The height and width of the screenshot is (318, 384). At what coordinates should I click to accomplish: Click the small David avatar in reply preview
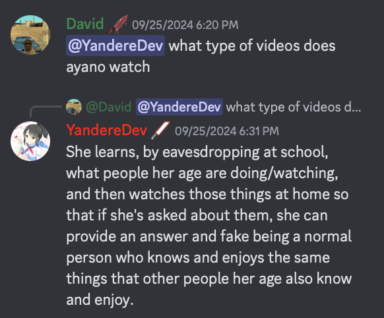tap(74, 107)
